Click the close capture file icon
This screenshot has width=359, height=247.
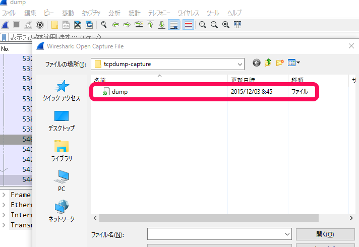[x=78, y=25]
